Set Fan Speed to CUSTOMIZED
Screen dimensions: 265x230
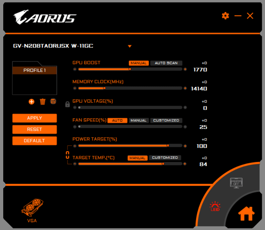click(166, 120)
